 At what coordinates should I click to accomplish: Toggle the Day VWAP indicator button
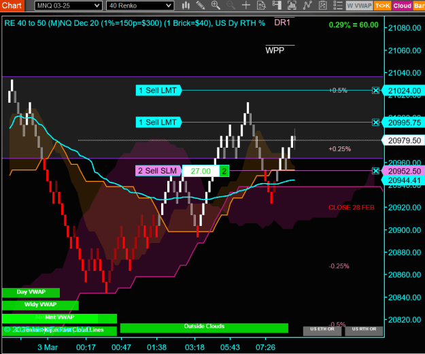tap(31, 293)
